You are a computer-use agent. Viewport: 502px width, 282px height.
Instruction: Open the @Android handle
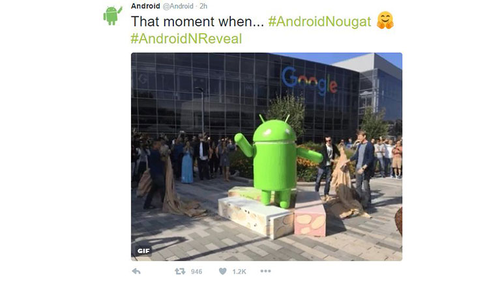pyautogui.click(x=178, y=6)
